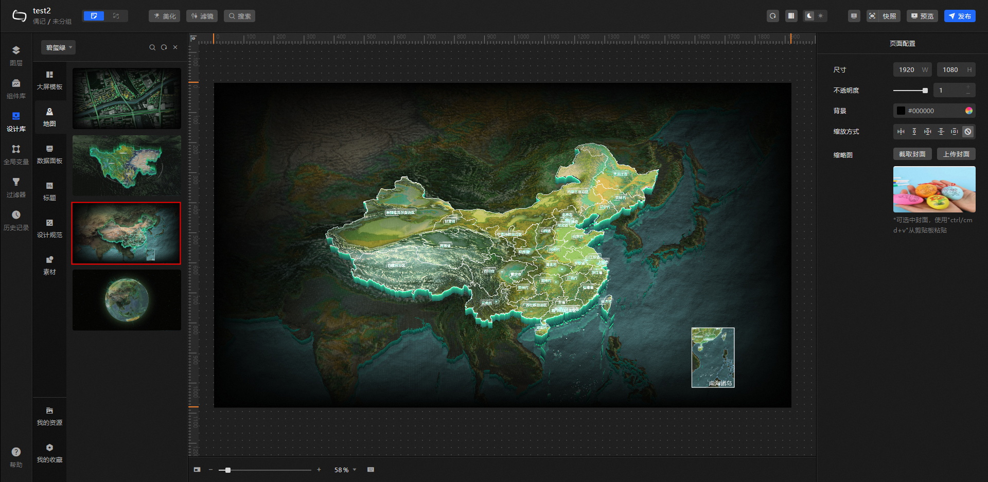This screenshot has height=482, width=988.
Task: Select the green province map template thumbnail
Action: [127, 165]
